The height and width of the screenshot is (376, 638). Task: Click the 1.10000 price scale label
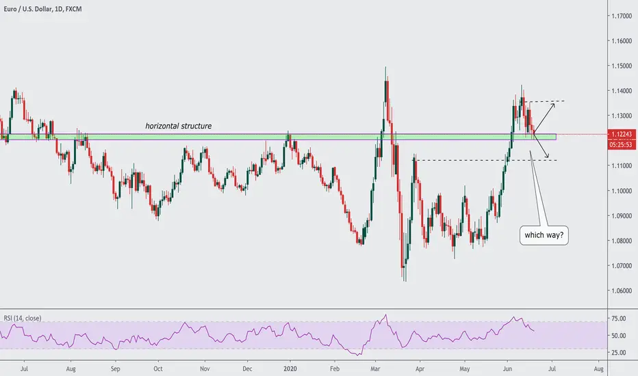pos(622,191)
